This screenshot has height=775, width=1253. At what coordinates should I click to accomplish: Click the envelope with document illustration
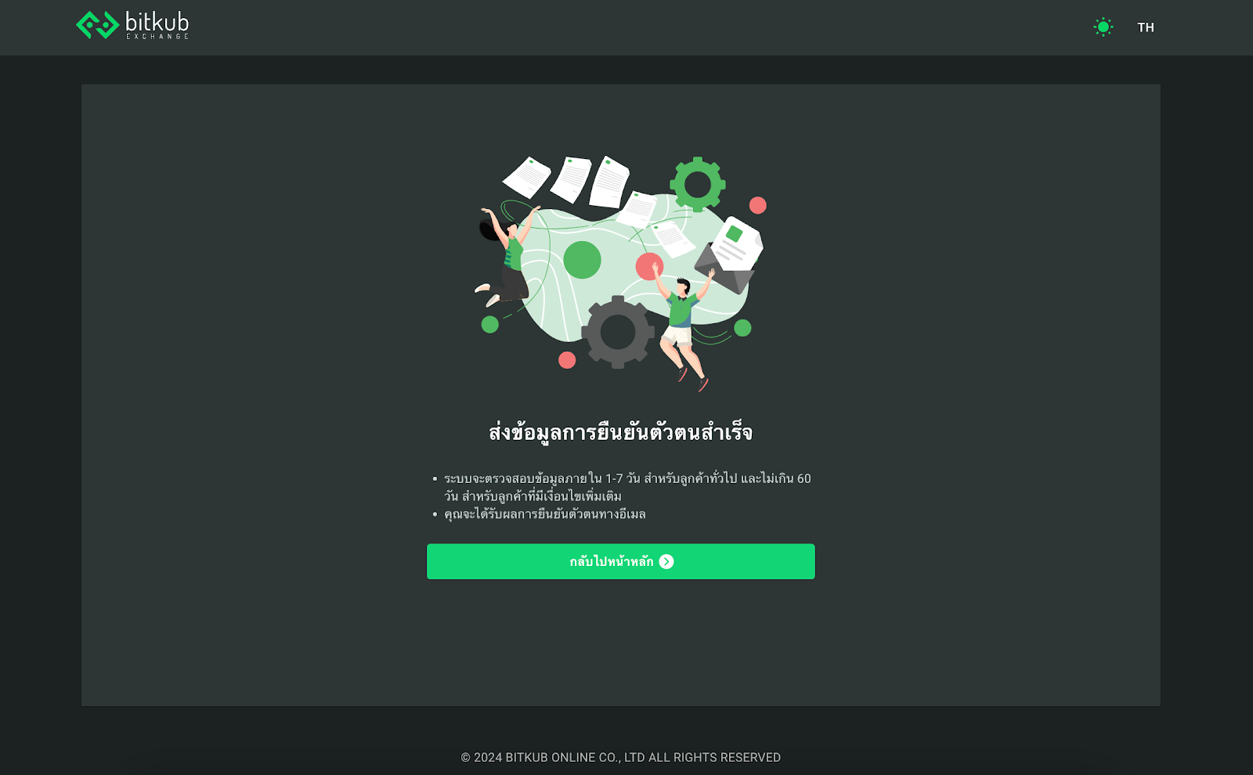click(x=729, y=255)
